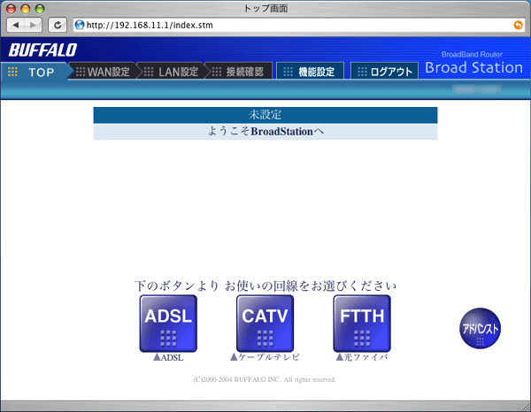Select the ADSL connection button
Viewport: 531px width, 412px height.
pos(168,324)
